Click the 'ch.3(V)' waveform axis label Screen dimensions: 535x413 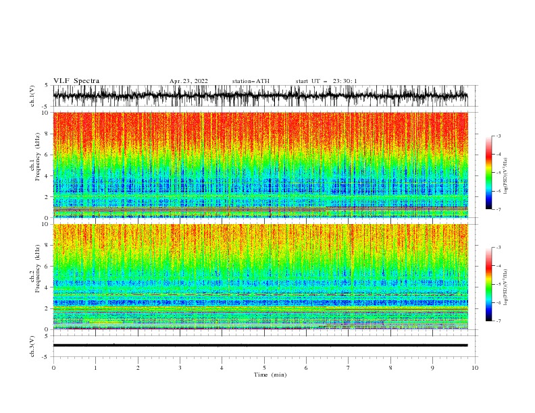pos(32,346)
